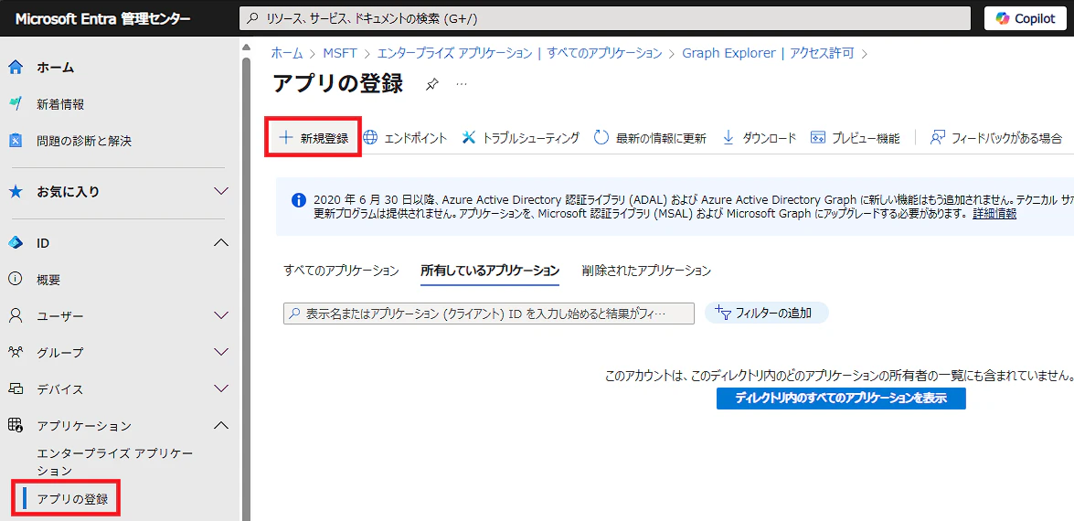
Task: Open 問題の診断と解決 in sidebar
Action: tap(84, 141)
